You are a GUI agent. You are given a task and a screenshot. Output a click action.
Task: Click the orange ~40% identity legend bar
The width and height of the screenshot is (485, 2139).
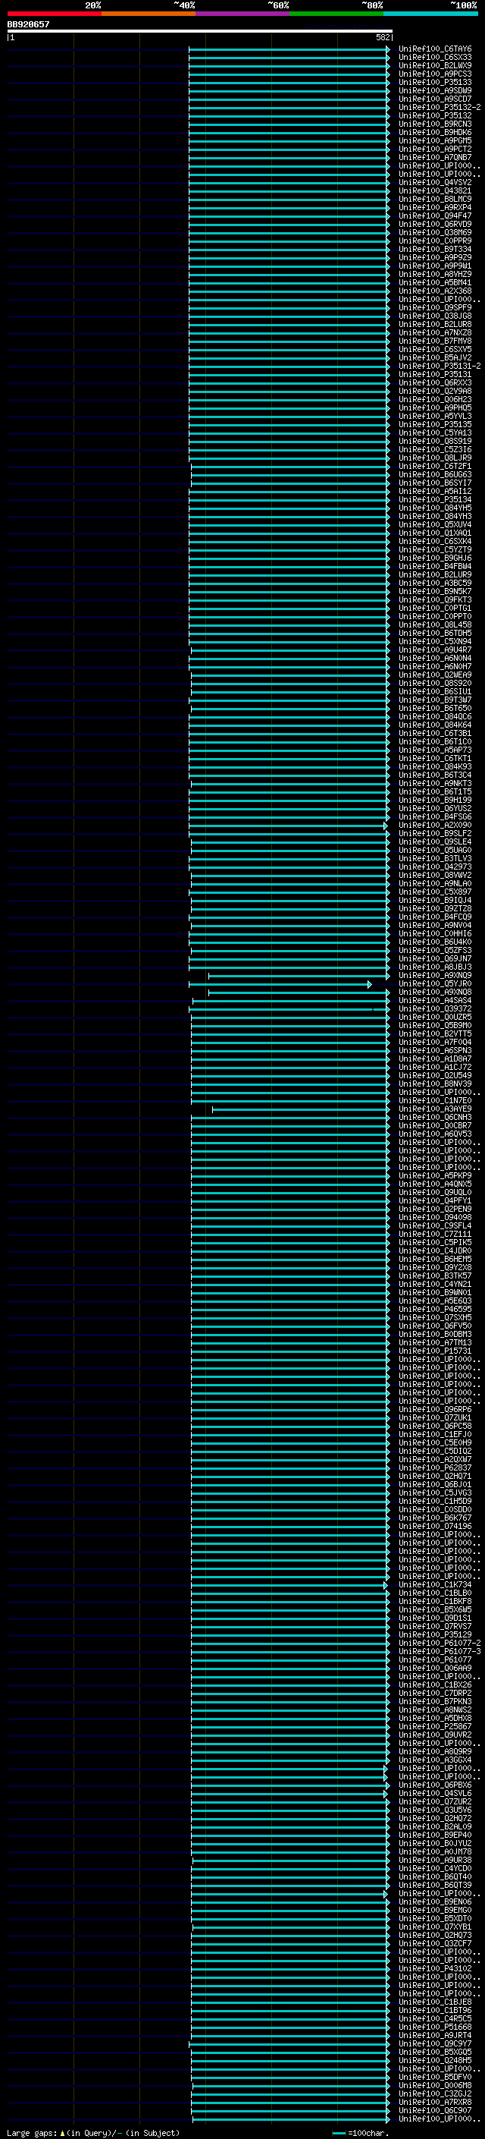149,14
